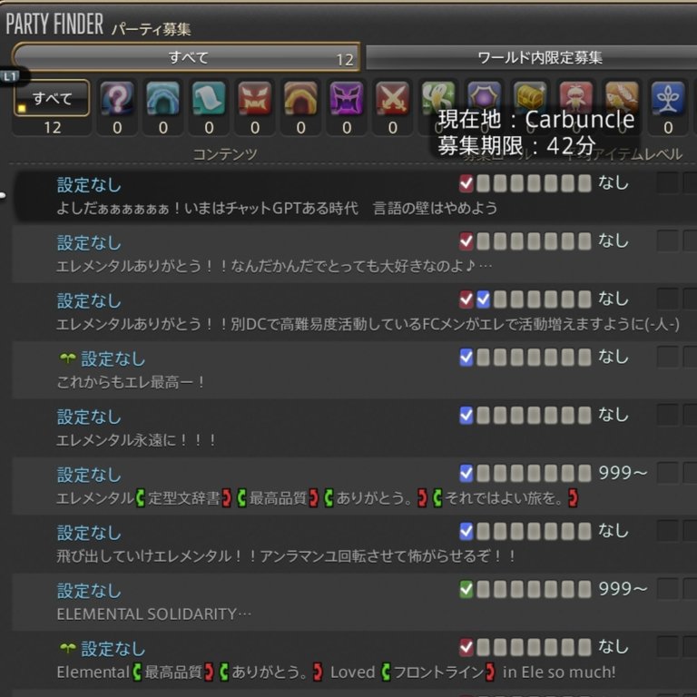This screenshot has height=697, width=697.
Task: Filter by the teal scroll Guildhests icon
Action: [x=209, y=98]
